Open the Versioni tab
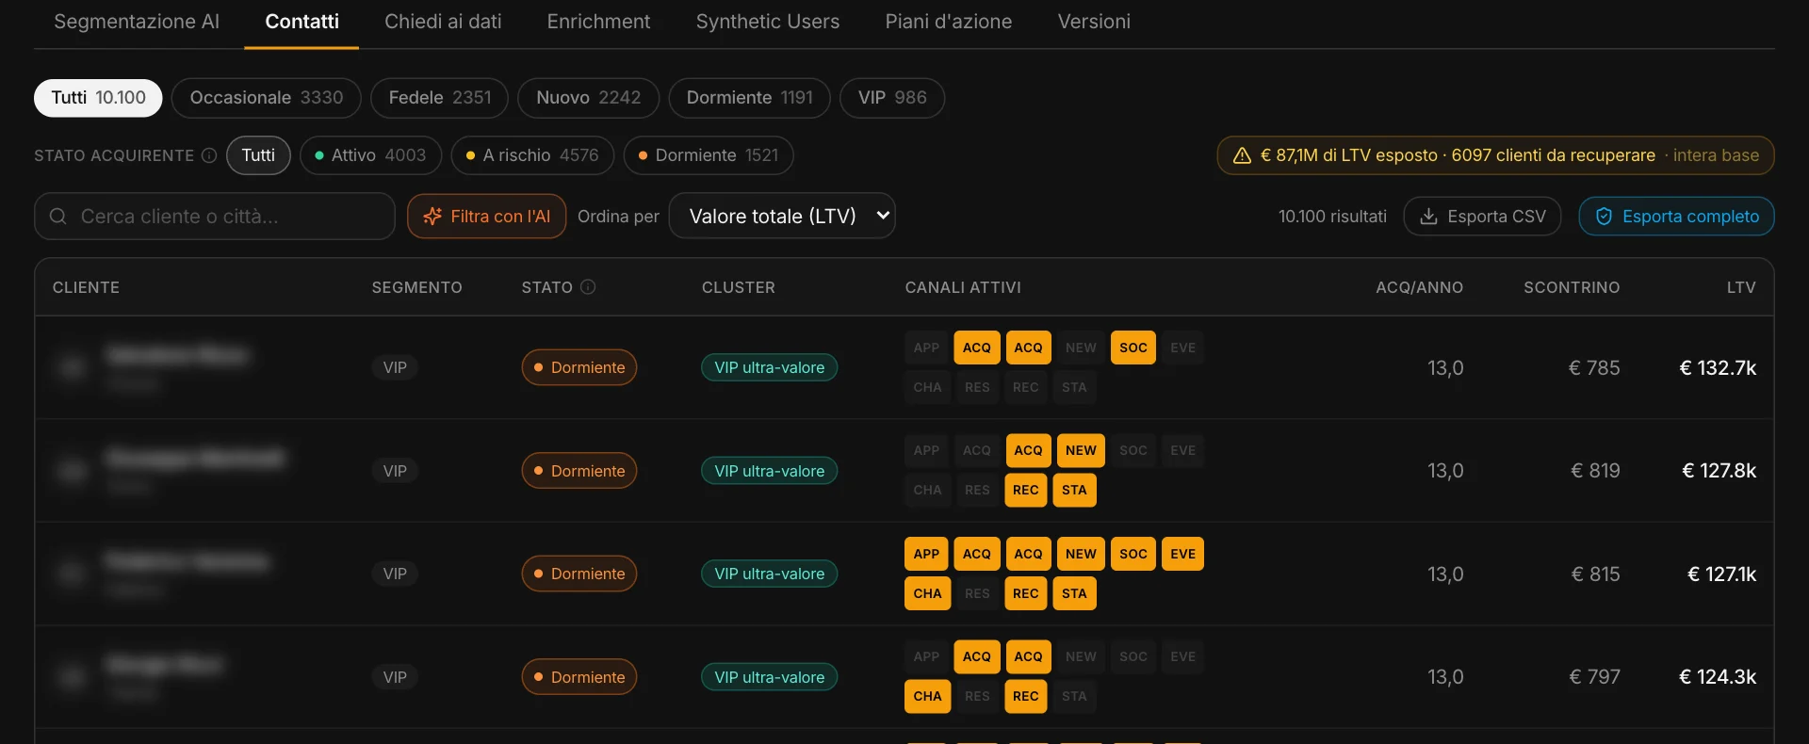 pos(1094,22)
